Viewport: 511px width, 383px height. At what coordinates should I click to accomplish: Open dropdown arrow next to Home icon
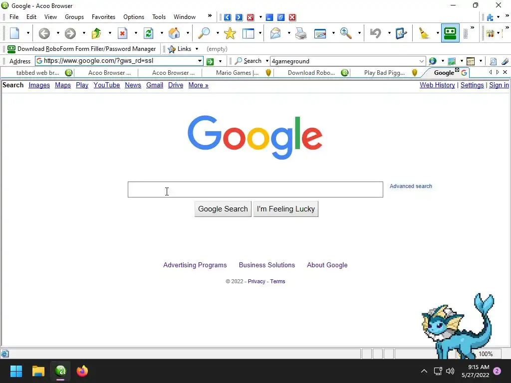188,33
